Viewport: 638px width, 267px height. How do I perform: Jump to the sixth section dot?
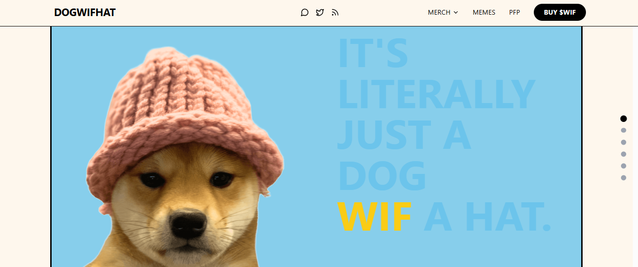click(x=623, y=178)
